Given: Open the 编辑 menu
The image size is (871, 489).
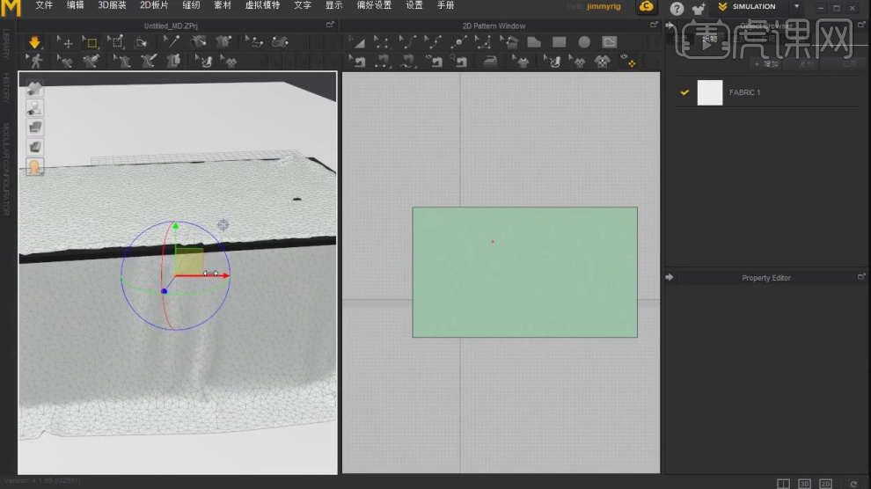Looking at the screenshot, I should click(x=76, y=5).
